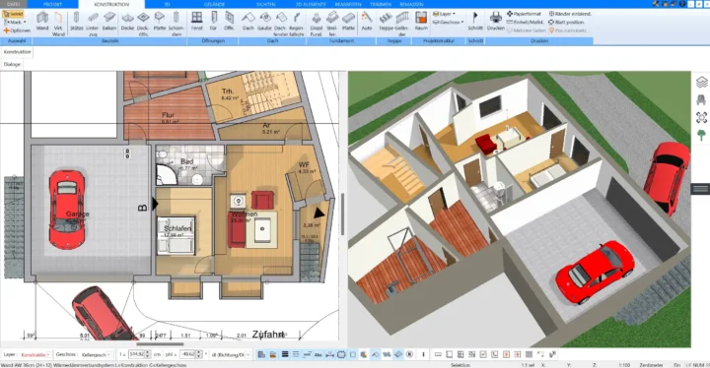710x368 pixels.
Task: Add a Geländer railing
Action: coord(401,24)
